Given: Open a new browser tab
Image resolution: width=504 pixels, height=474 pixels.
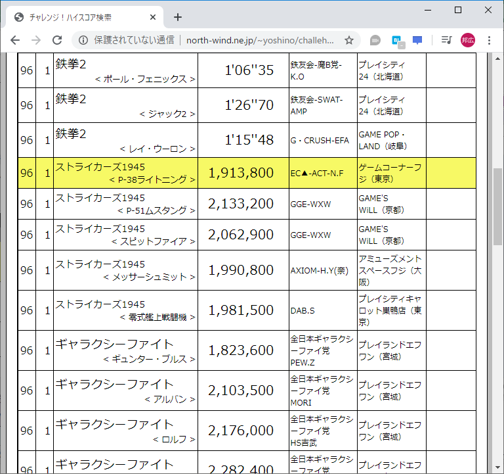Looking at the screenshot, I should click(x=178, y=17).
